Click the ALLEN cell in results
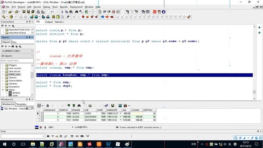 click(78, 117)
